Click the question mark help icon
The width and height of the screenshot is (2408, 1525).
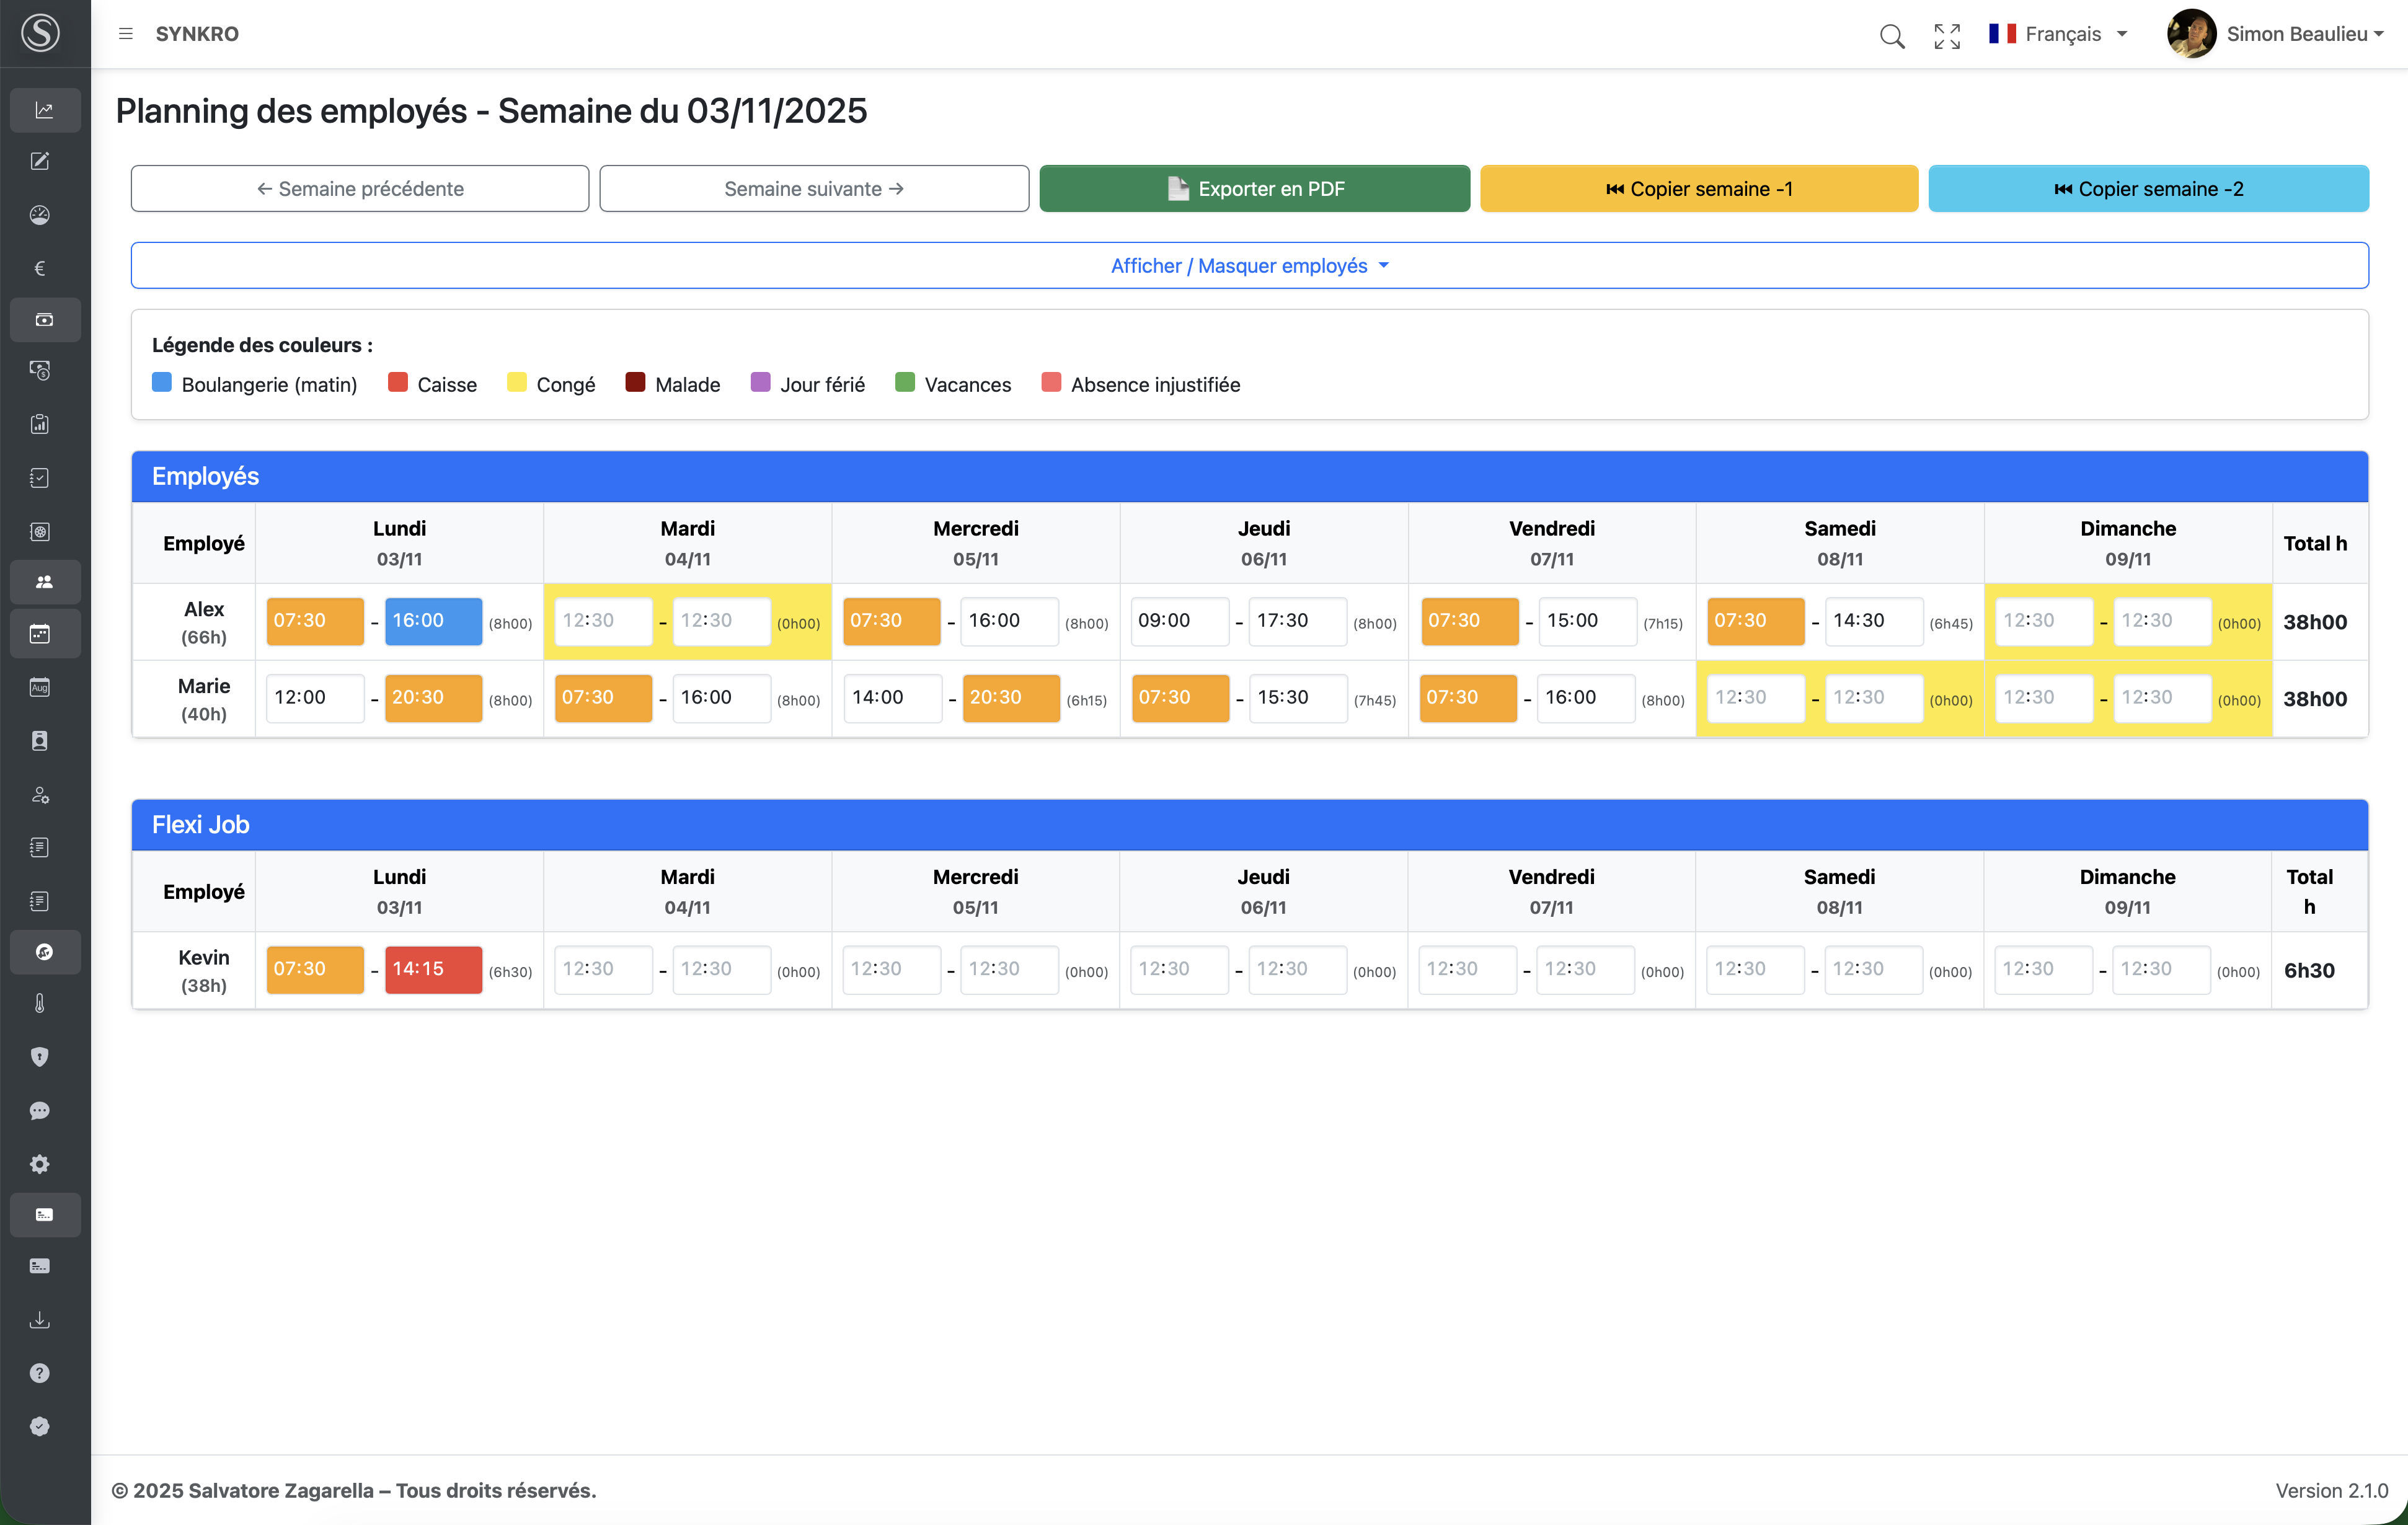40,1373
